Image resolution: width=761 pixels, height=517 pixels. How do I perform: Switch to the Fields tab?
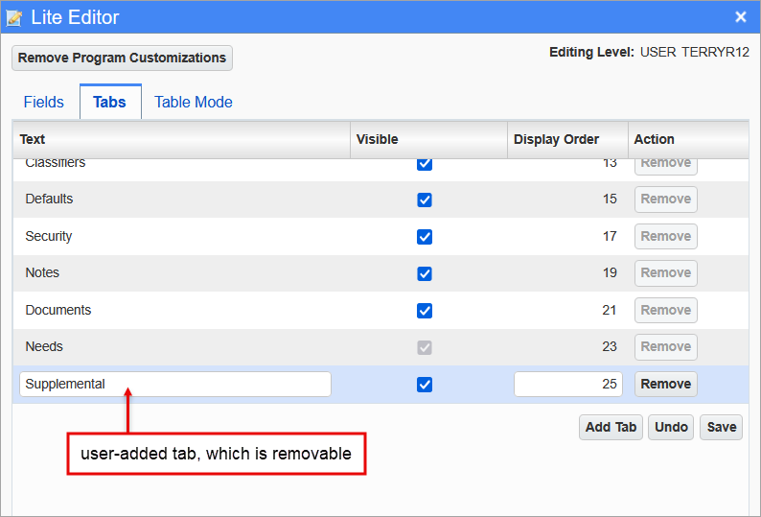[x=44, y=102]
